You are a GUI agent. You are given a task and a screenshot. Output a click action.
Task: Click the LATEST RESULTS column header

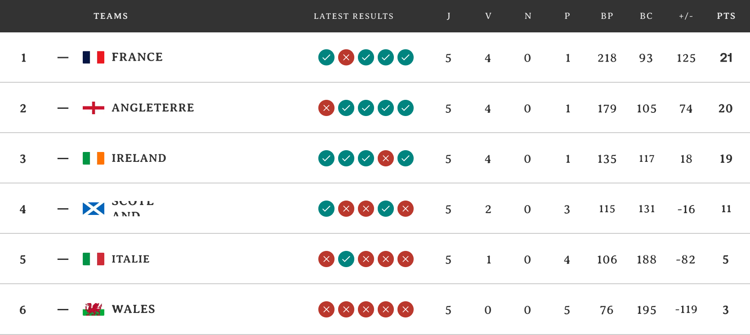click(x=353, y=16)
